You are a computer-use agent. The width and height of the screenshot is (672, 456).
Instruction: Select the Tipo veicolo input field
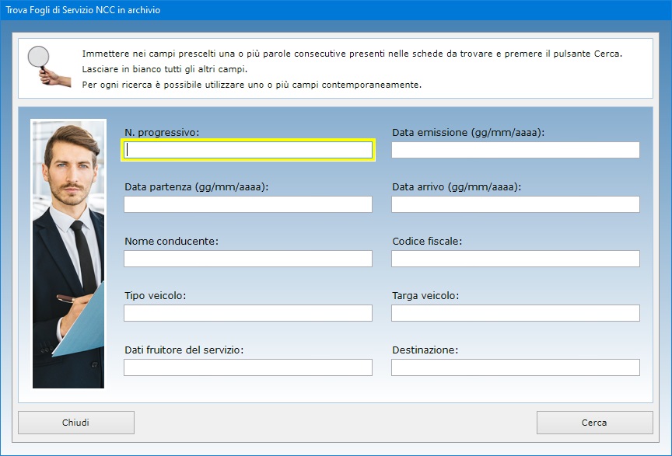pos(248,313)
